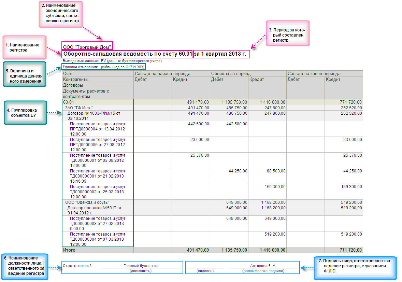This screenshot has width=402, height=282.
Task: Click the closing credit "519 200,00" of ТД000000004
Action: point(351,234)
